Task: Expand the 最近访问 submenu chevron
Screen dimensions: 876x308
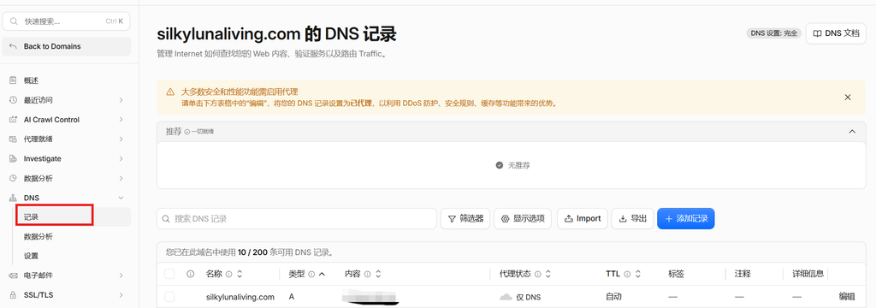Action: 121,100
